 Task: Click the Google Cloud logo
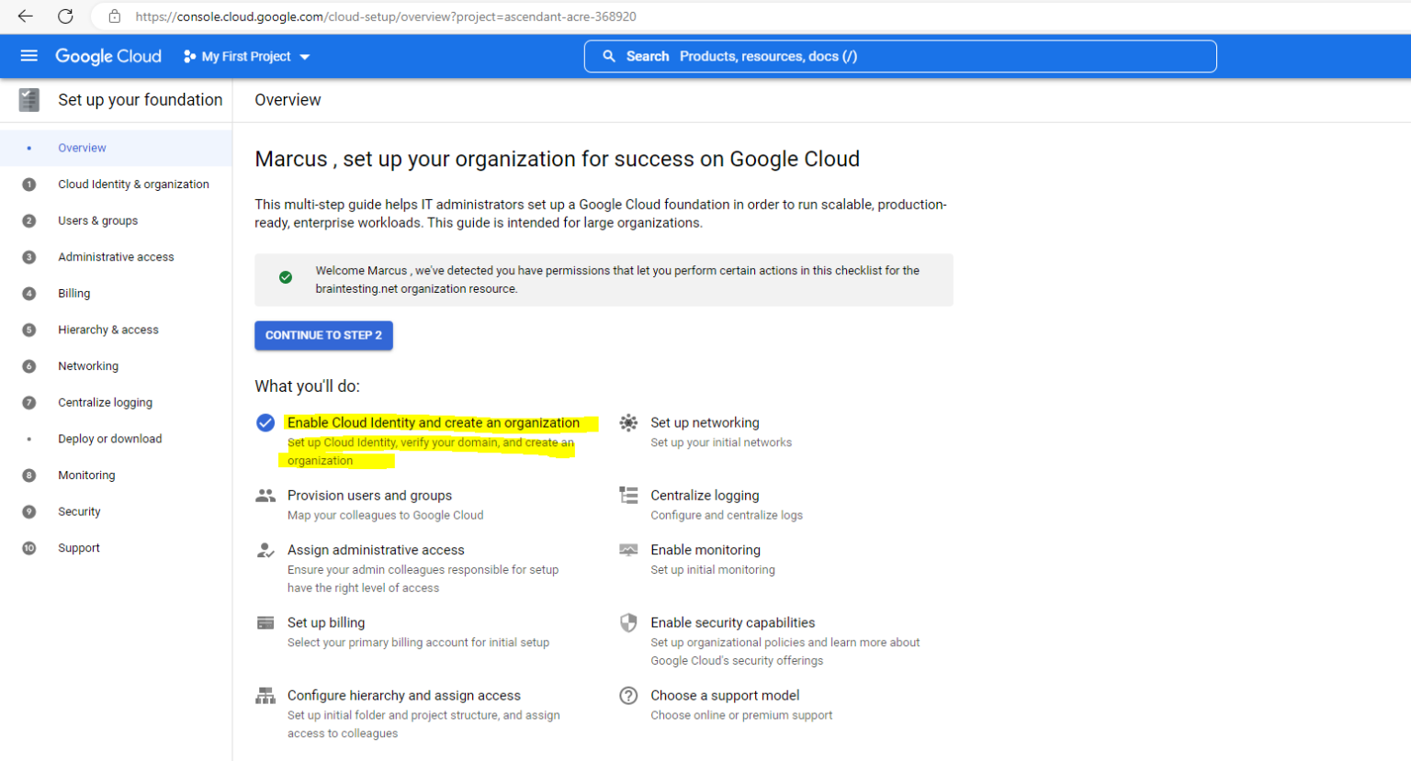pyautogui.click(x=107, y=56)
